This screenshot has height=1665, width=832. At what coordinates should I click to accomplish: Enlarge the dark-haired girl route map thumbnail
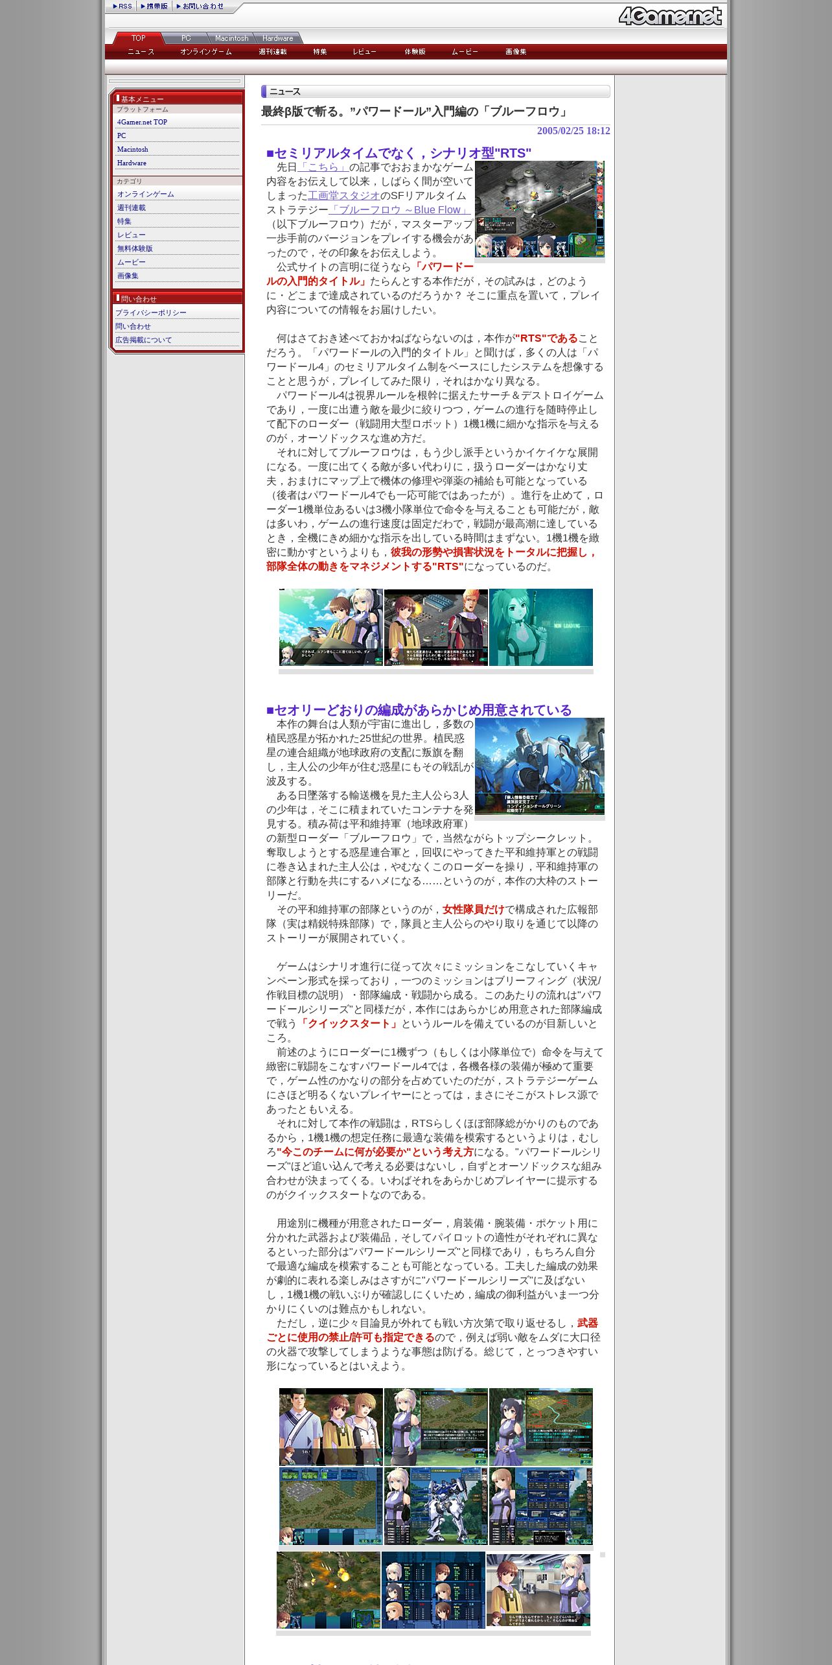pyautogui.click(x=540, y=1426)
